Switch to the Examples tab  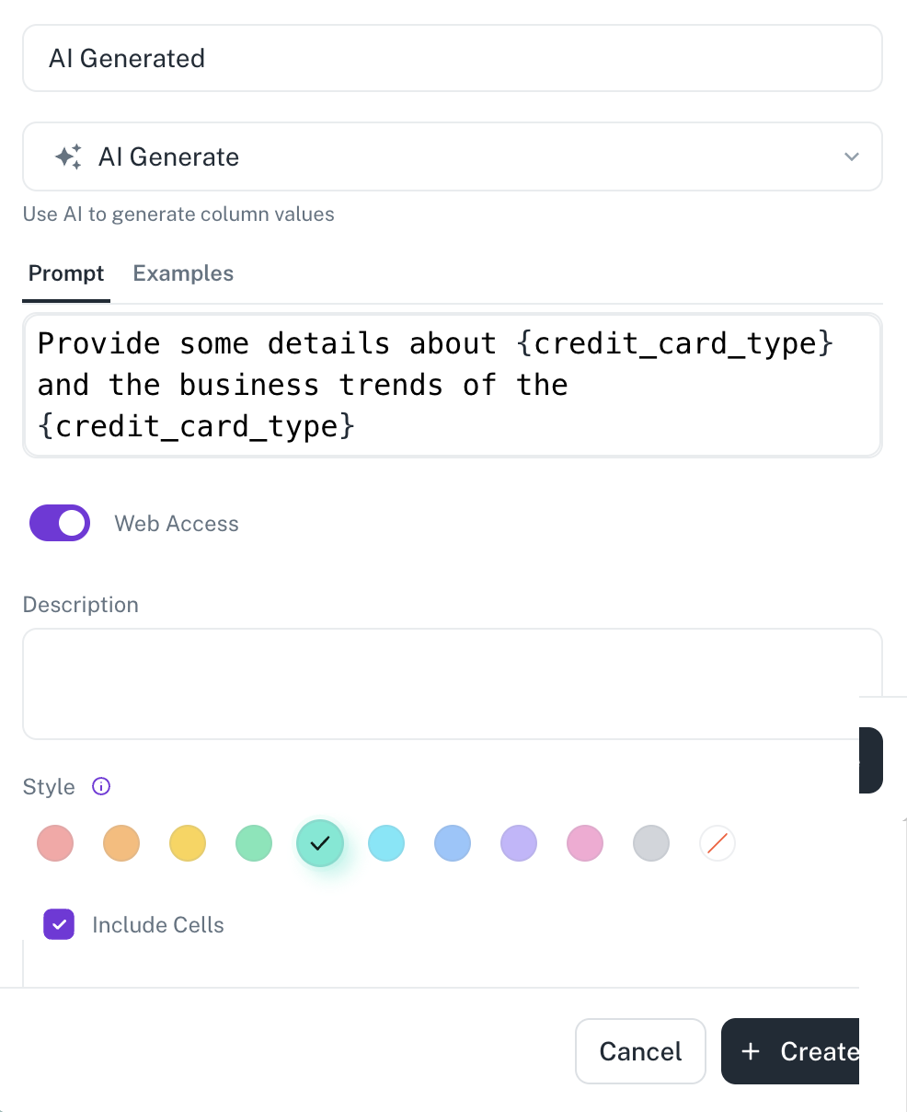click(x=183, y=273)
